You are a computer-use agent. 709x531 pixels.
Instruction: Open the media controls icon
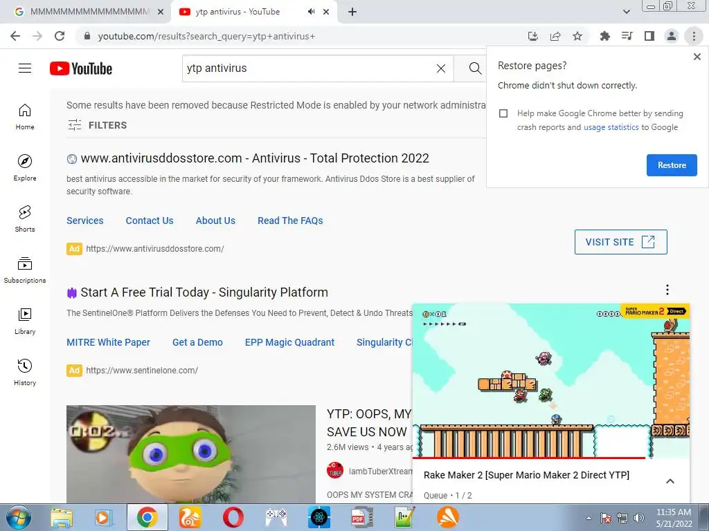pos(627,36)
